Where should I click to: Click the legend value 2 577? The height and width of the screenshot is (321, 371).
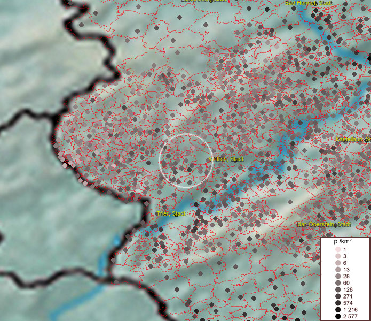(x=350, y=316)
